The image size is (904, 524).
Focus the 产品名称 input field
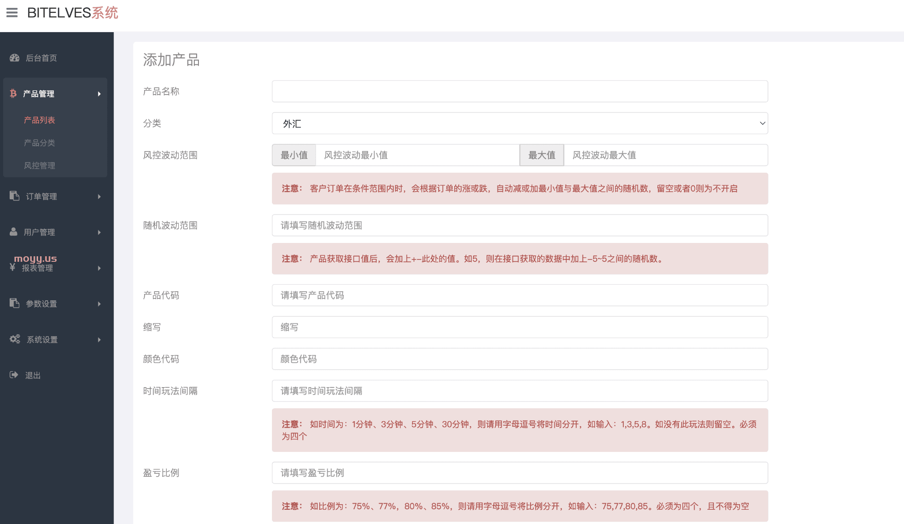[x=520, y=91]
